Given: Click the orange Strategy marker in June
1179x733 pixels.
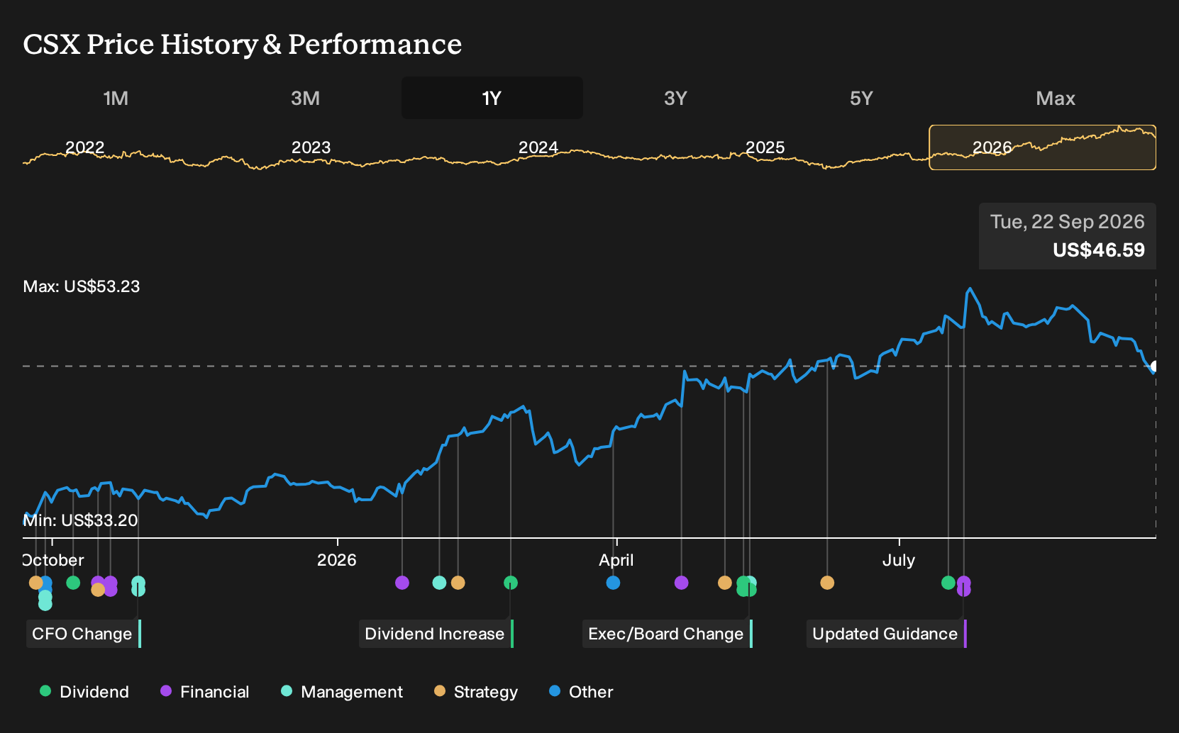Looking at the screenshot, I should pos(827,583).
